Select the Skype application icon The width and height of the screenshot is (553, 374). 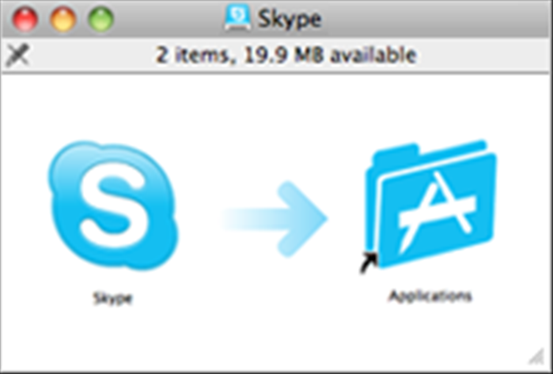point(113,206)
